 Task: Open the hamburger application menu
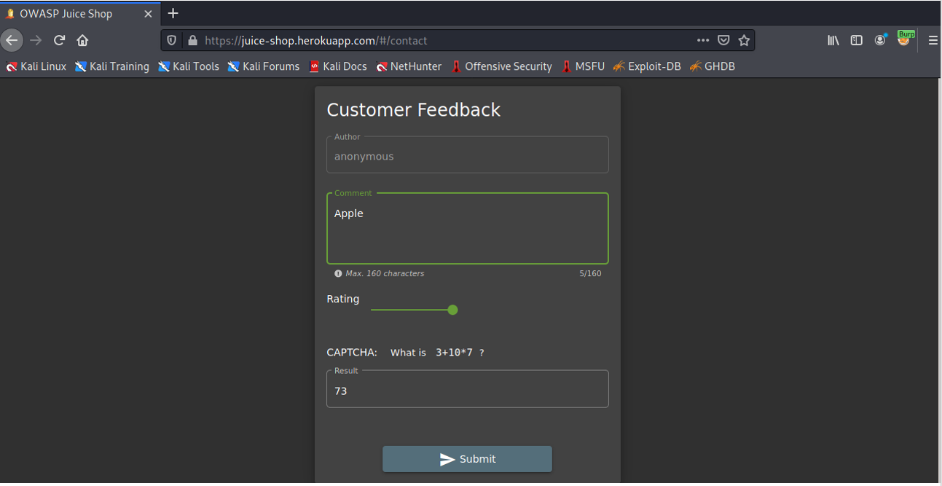pyautogui.click(x=933, y=41)
